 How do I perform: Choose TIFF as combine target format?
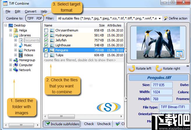click(x=30, y=18)
